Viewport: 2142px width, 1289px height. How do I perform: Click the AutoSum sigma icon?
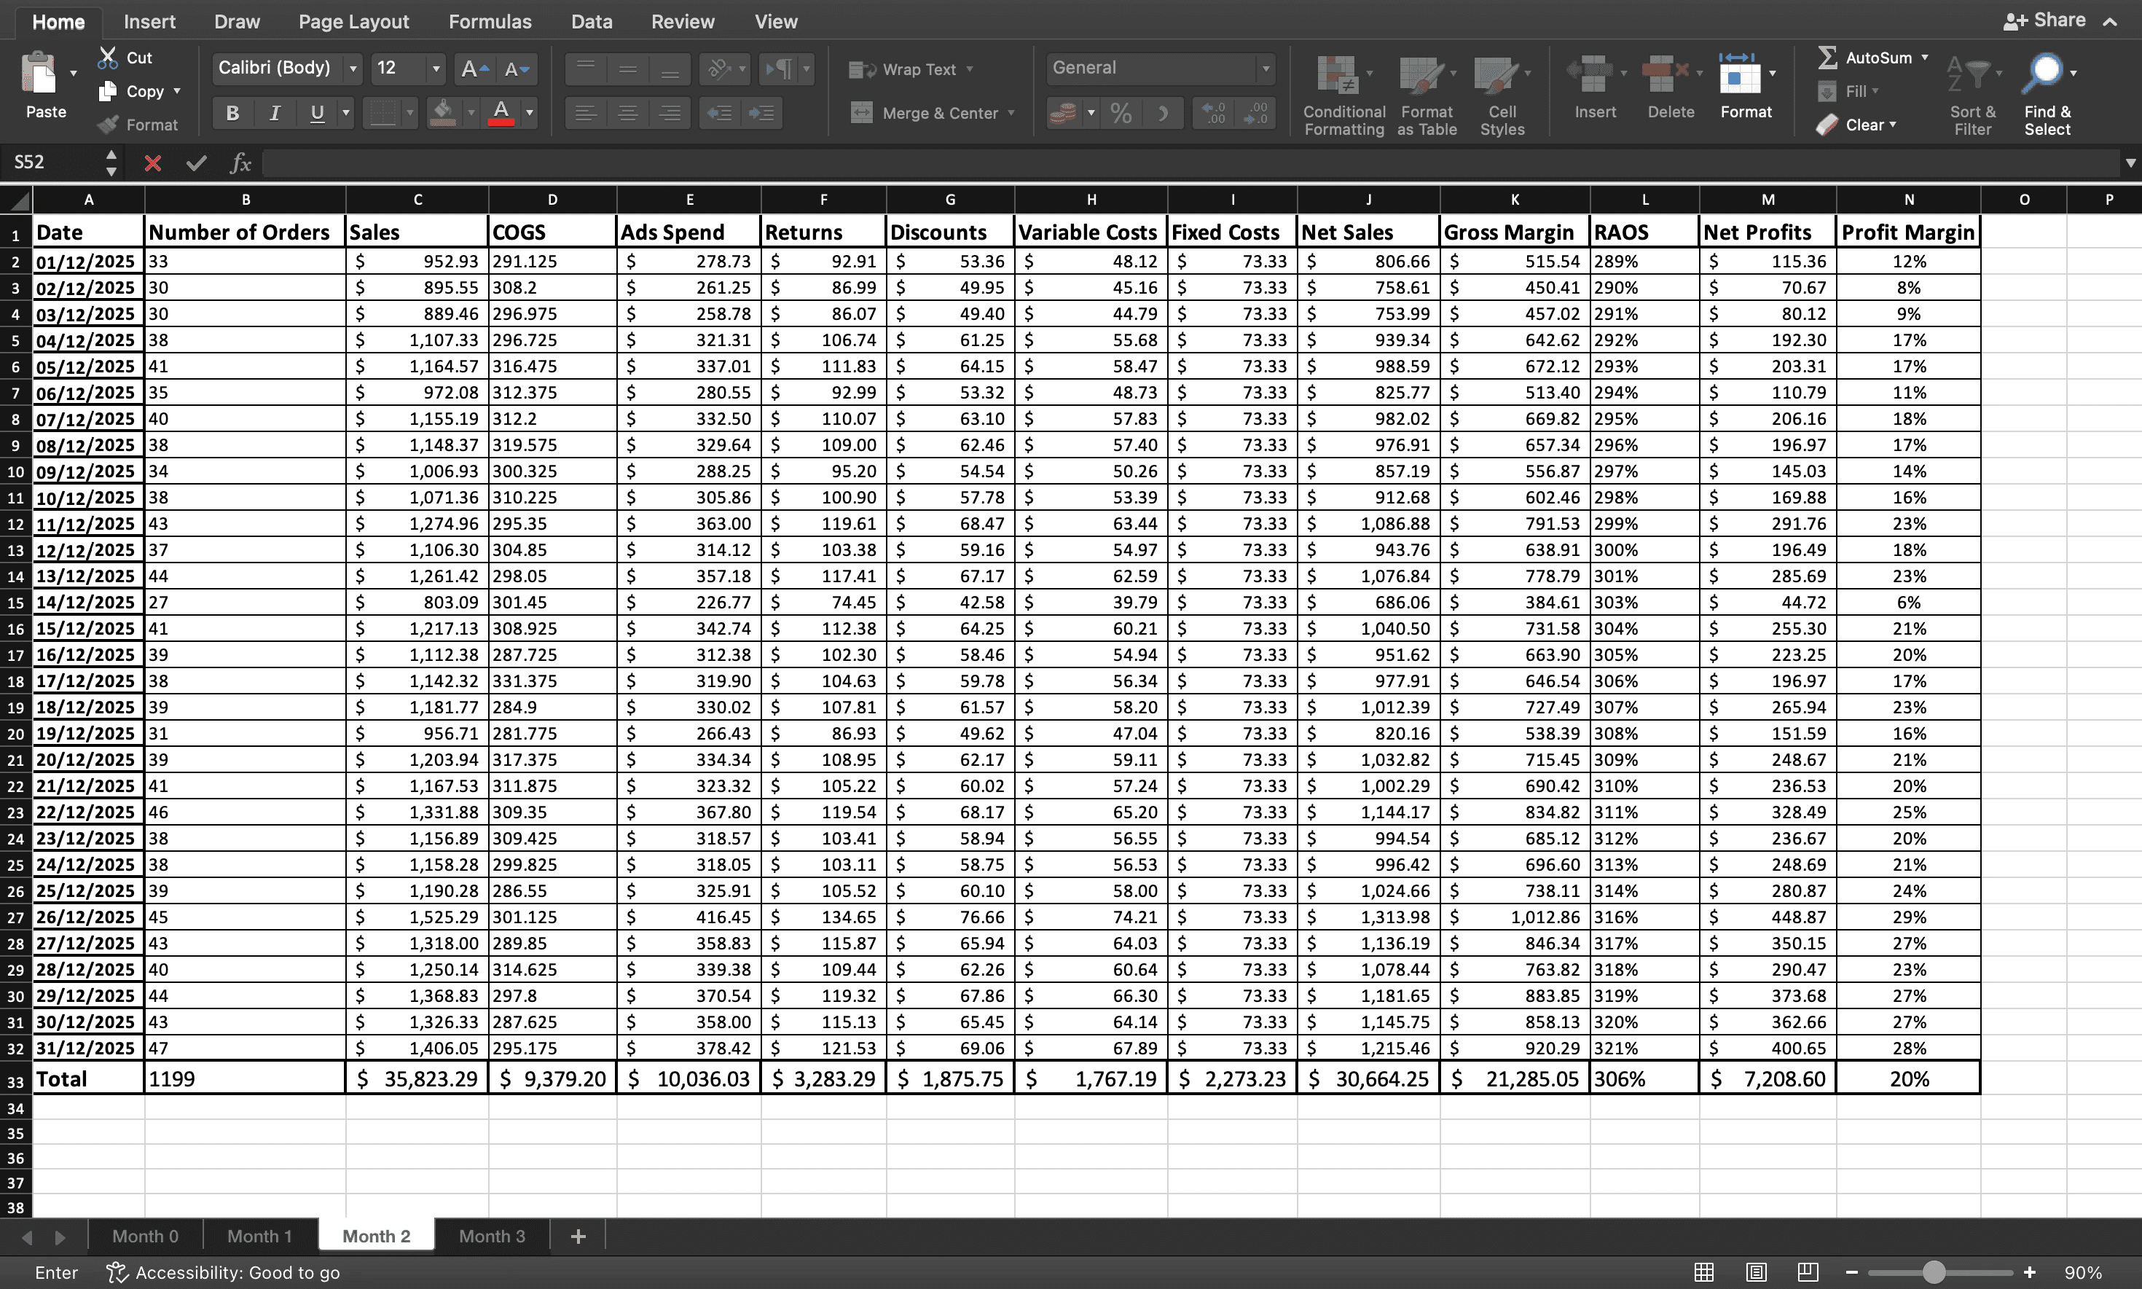1827,58
